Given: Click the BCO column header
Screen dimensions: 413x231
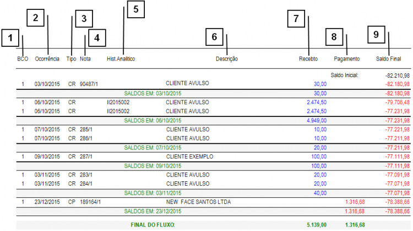Looking at the screenshot, I should click(x=23, y=58).
